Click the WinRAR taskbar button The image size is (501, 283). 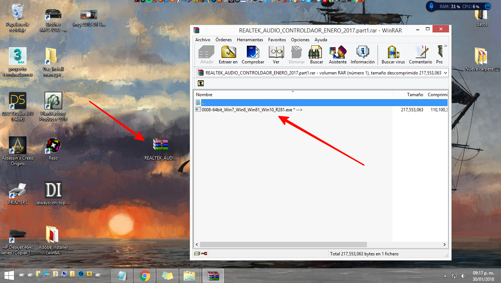click(x=213, y=275)
